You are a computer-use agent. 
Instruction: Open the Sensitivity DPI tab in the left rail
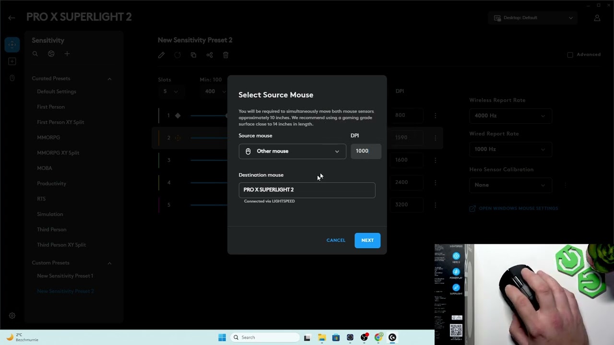pos(12,45)
